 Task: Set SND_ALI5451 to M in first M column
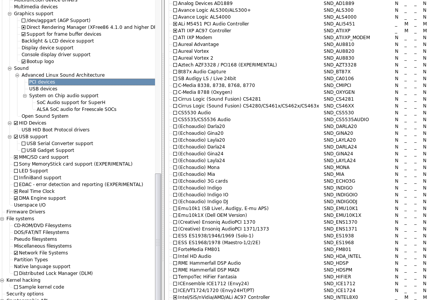pos(406,24)
